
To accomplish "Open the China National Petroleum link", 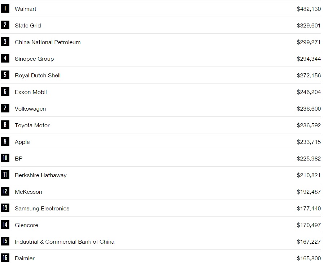I will (48, 42).
